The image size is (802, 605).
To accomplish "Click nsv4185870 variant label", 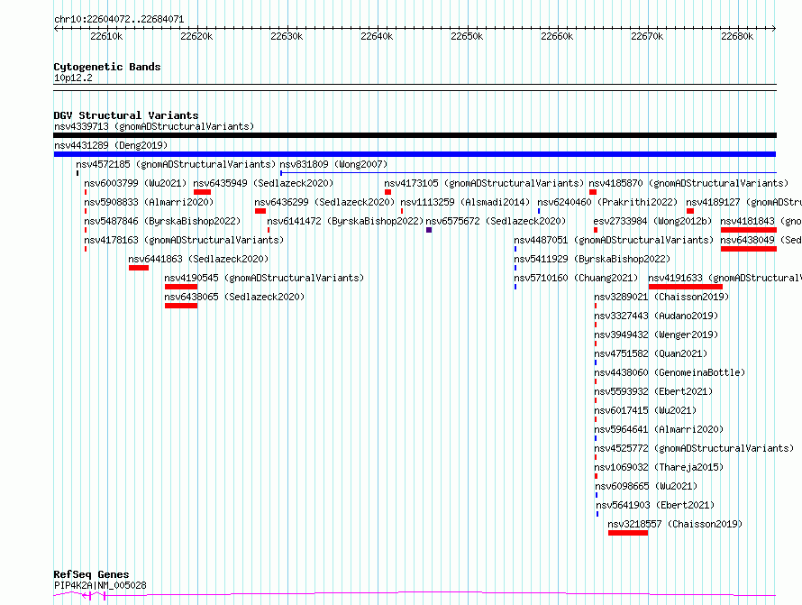I will coord(688,183).
